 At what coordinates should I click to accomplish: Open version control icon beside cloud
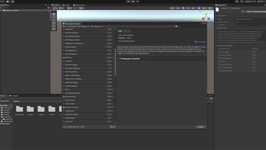tap(13, 1)
